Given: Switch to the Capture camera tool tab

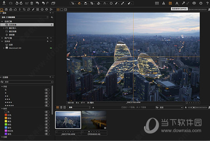Looking at the screenshot, I should tap(6, 9).
